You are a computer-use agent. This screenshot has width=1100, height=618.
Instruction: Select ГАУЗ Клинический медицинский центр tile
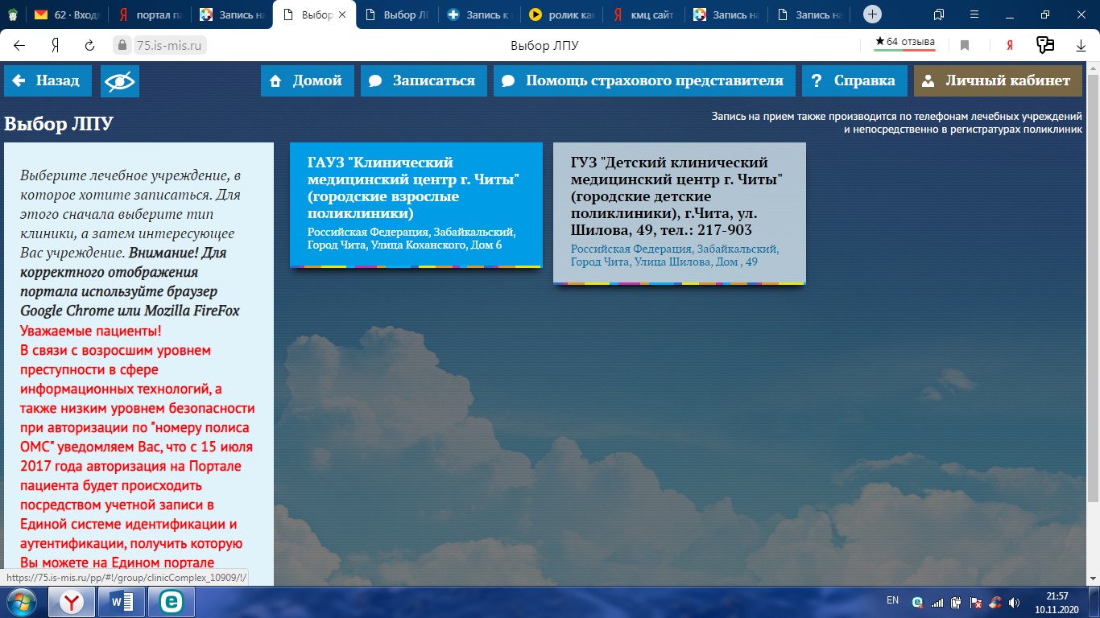(416, 204)
